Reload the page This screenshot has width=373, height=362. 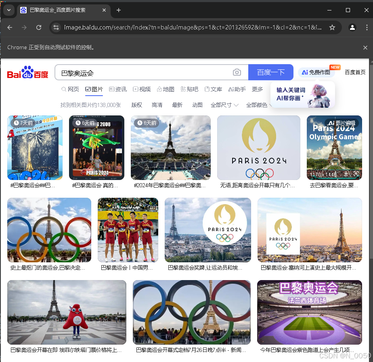(39, 27)
